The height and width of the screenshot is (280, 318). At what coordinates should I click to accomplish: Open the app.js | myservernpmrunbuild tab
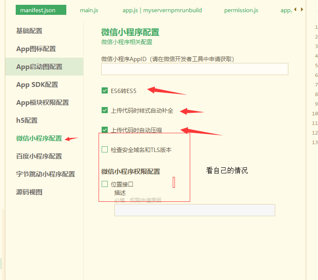pos(162,10)
